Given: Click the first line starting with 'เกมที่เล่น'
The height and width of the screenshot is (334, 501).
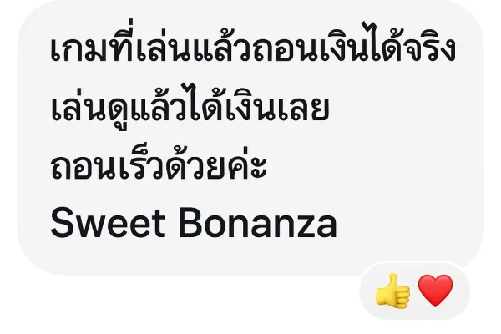Looking at the screenshot, I should click(x=253, y=45).
